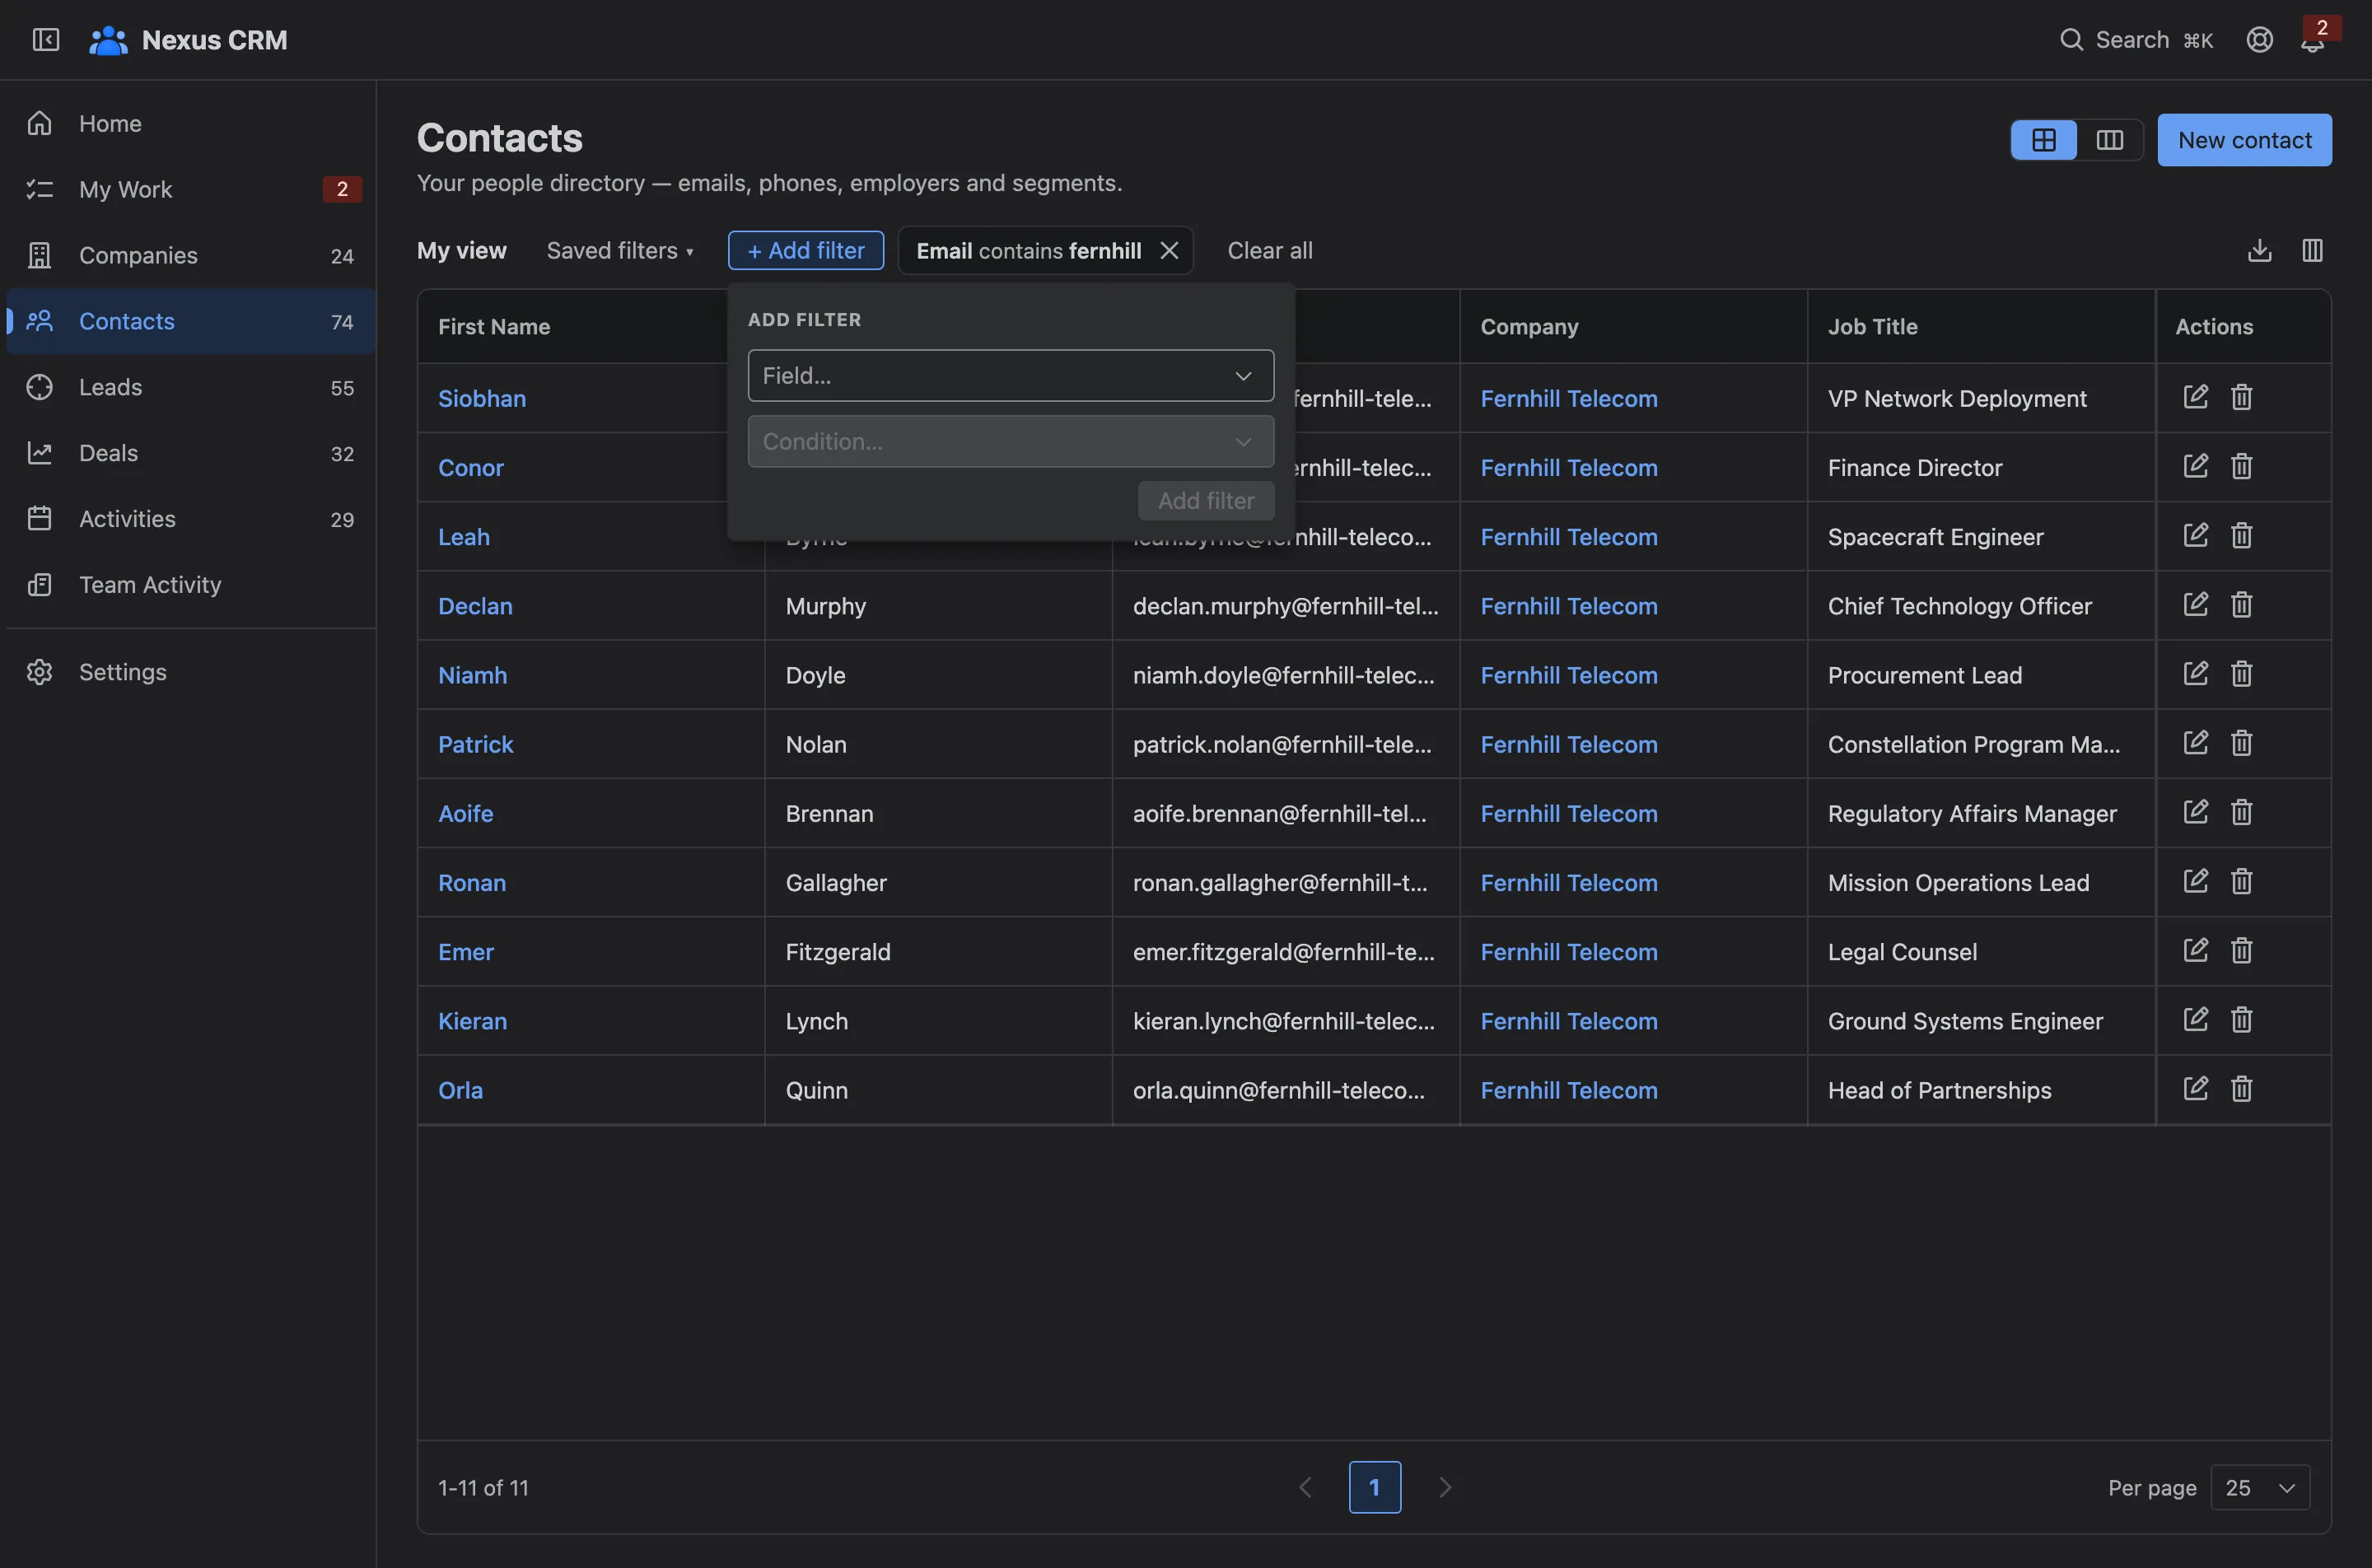Open the help/support icon in header
Screen dimensions: 2372x1568
[2259, 39]
